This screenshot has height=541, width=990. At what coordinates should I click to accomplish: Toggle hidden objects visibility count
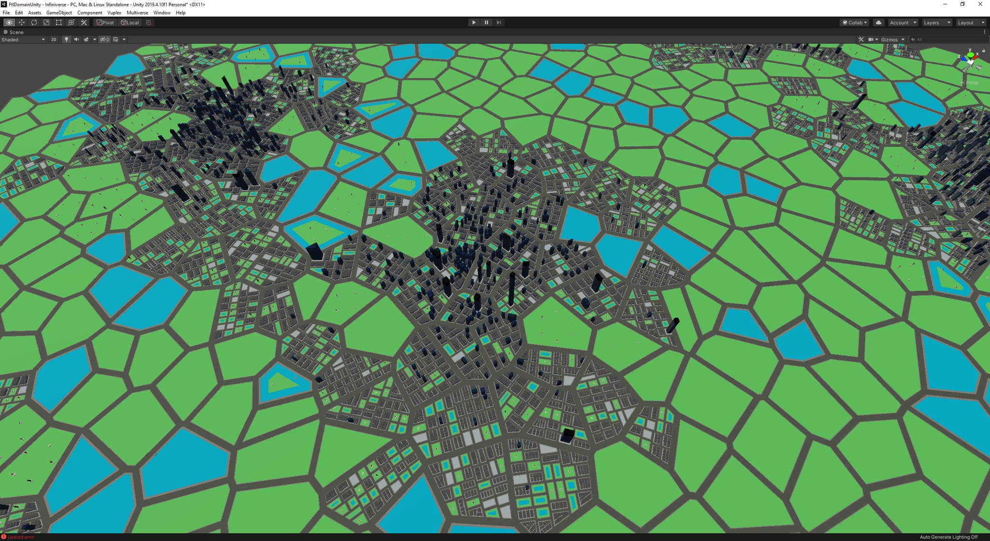[104, 40]
